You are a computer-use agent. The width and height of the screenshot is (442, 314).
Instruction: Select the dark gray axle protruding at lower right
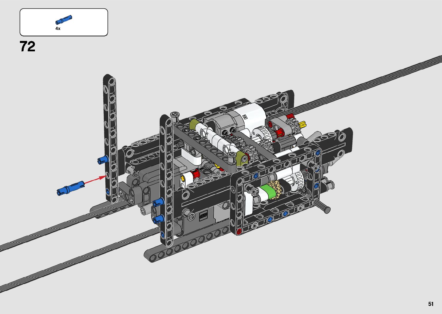click(323, 206)
